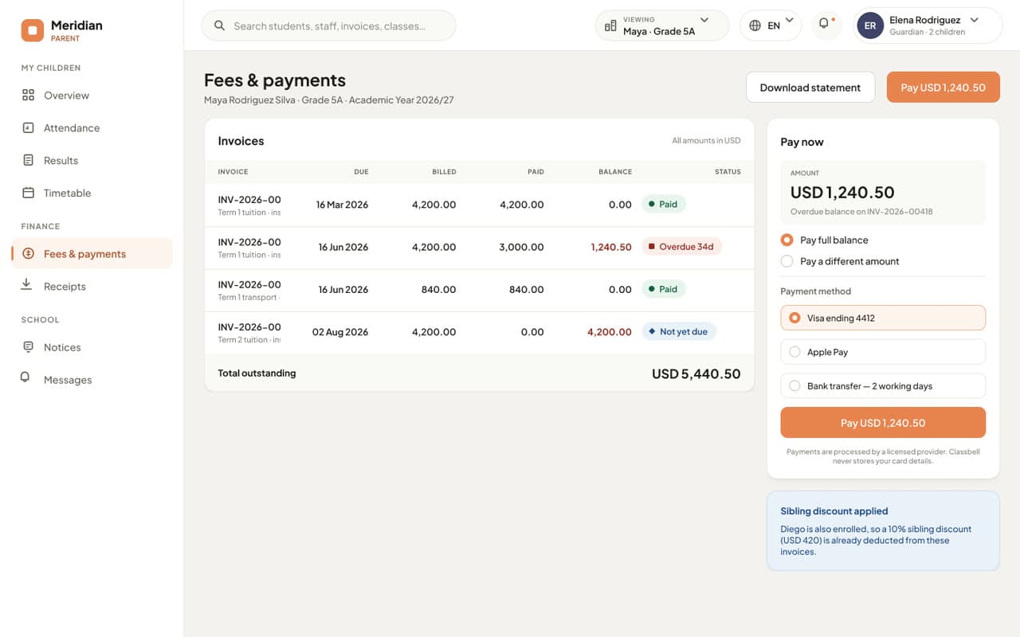Open Timetable in sidebar

coord(92,193)
